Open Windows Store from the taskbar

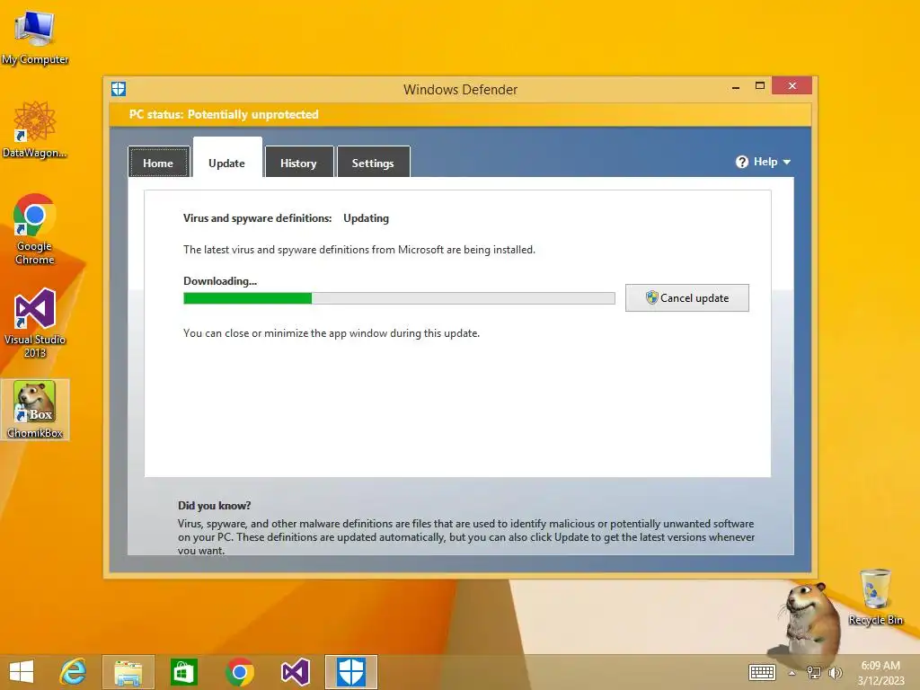[x=184, y=672]
